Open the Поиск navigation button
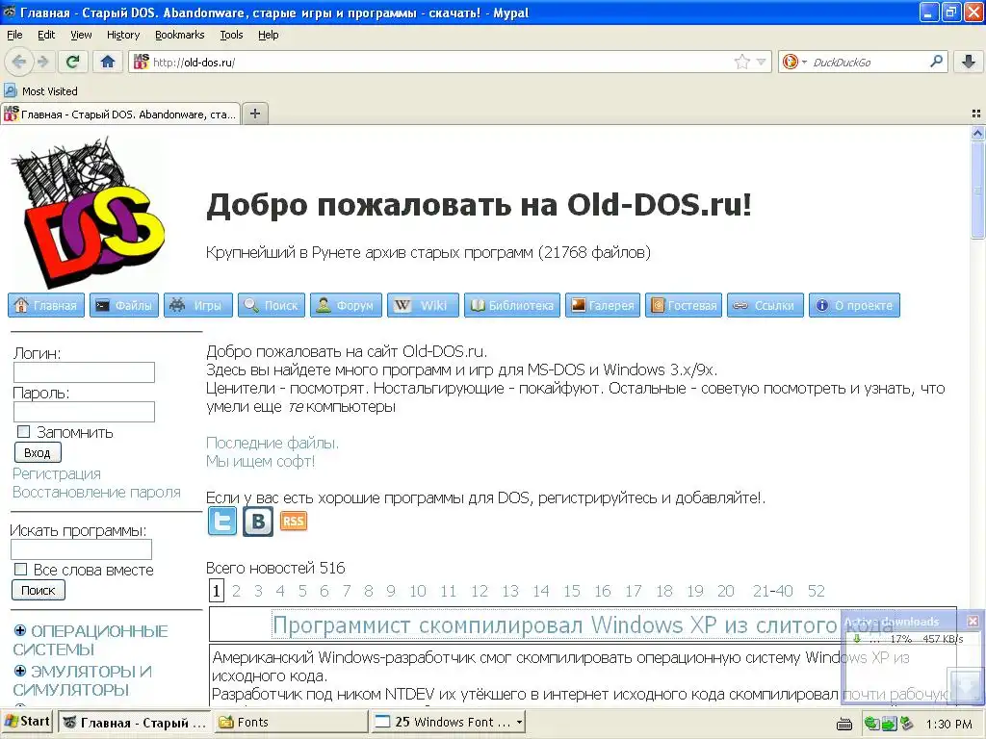The image size is (986, 739). coord(271,305)
